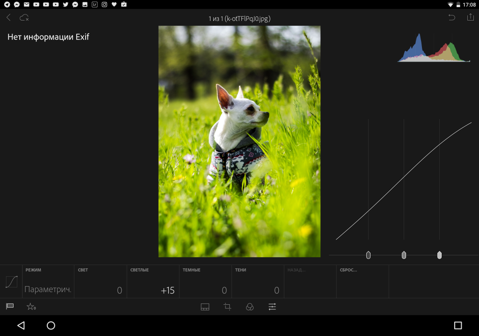The image size is (479, 336).
Task: Tap the right curve split handle
Action: click(x=439, y=255)
